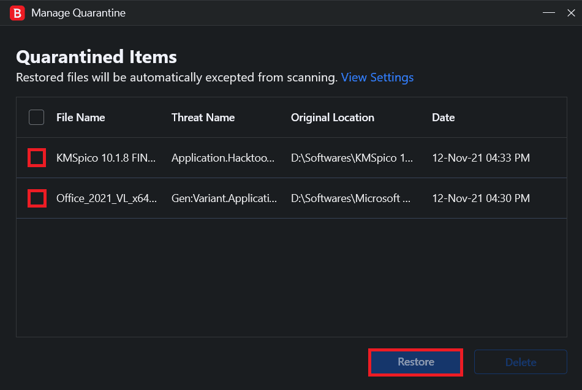This screenshot has height=390, width=582.
Task: Sort quarantined items by Original Location
Action: tap(333, 117)
